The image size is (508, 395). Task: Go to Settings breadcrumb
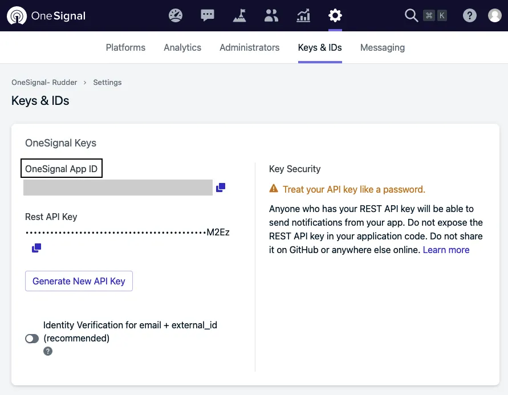point(107,82)
